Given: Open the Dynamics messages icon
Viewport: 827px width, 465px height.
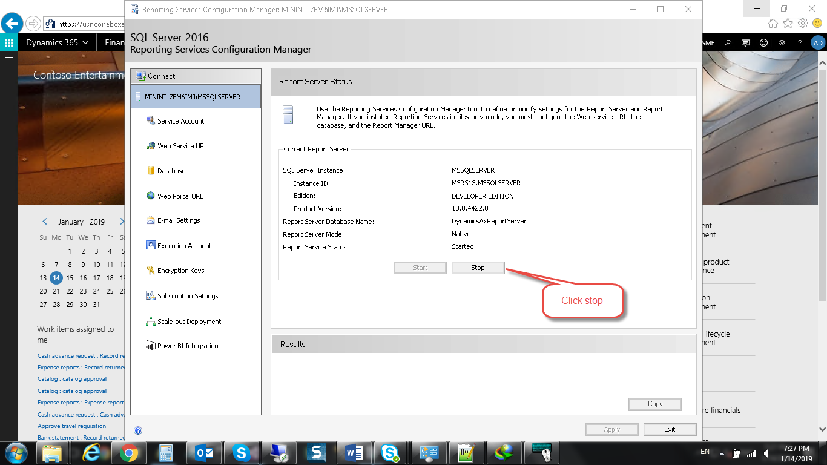Looking at the screenshot, I should 746,43.
